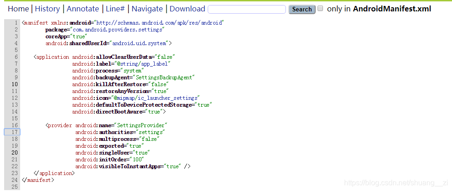This screenshot has width=452, height=191.
Task: Enable only in AndroidManifest.xml checkbox
Action: pyautogui.click(x=320, y=9)
